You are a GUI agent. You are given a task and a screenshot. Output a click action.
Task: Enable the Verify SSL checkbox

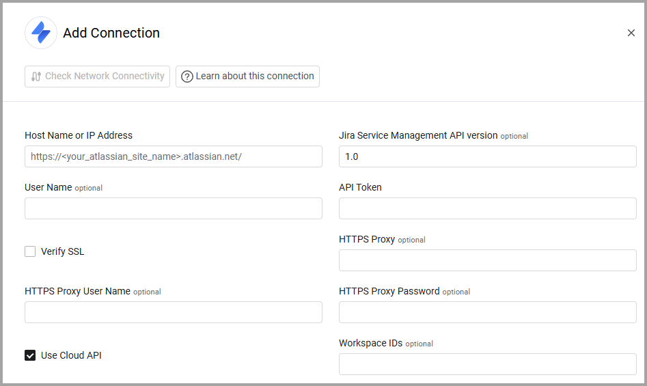pyautogui.click(x=30, y=251)
